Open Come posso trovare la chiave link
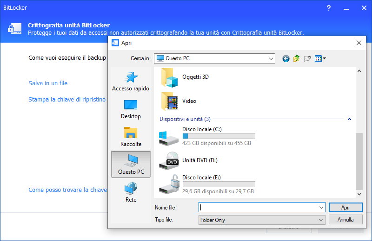 (x=67, y=190)
